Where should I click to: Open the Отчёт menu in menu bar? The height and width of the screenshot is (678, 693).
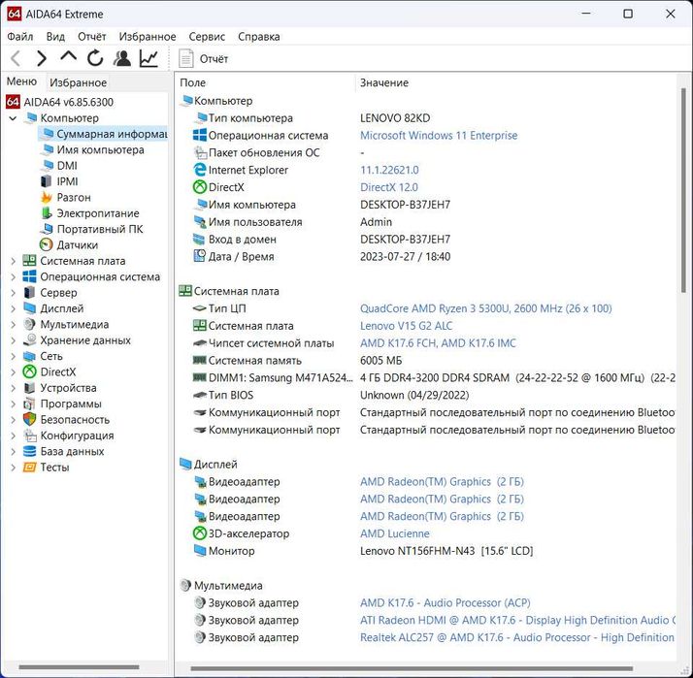92,37
